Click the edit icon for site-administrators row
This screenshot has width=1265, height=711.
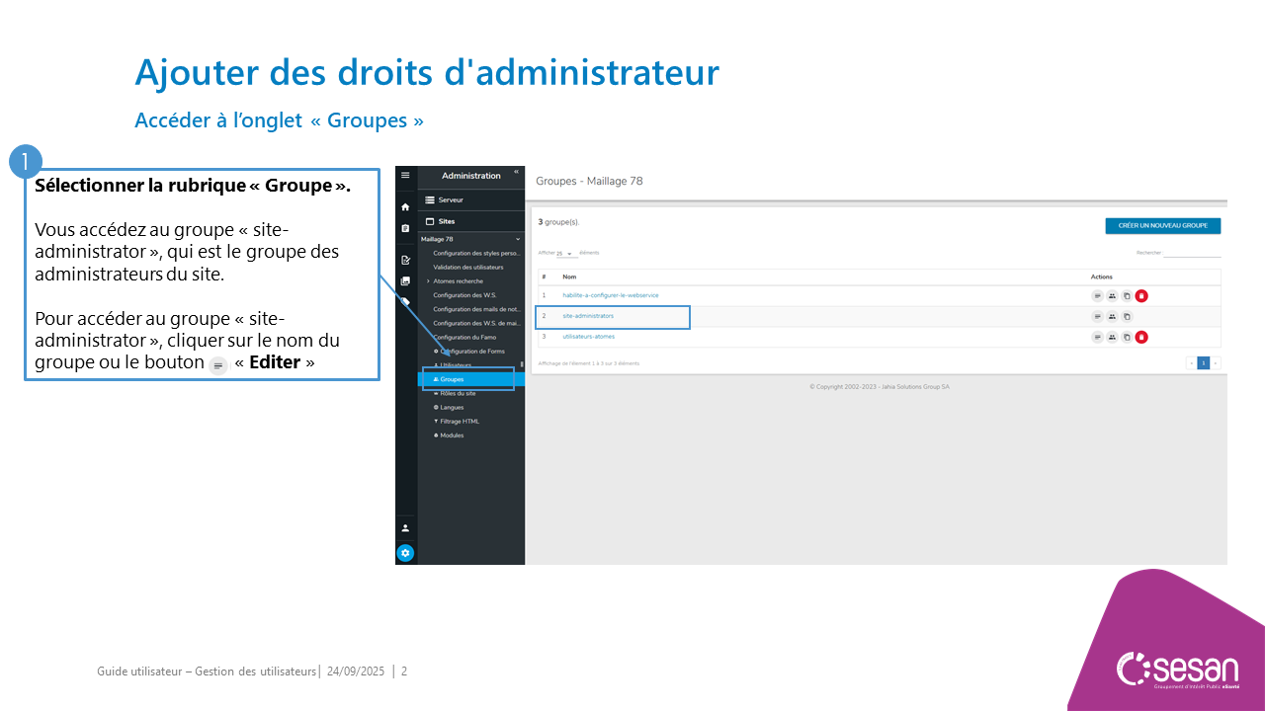pos(1097,316)
